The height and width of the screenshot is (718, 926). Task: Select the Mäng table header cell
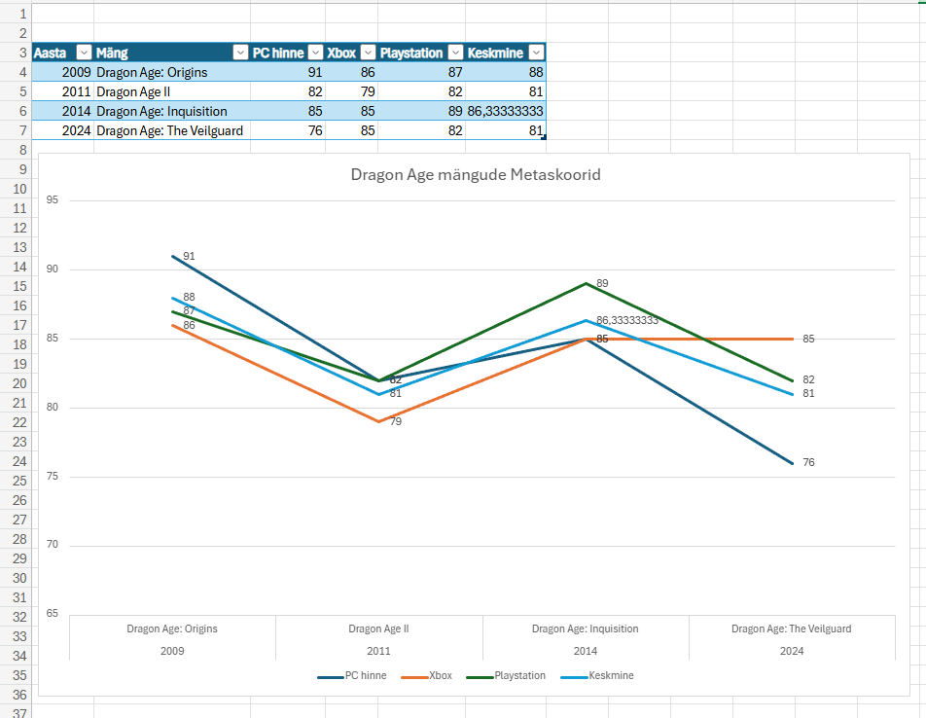coord(172,53)
